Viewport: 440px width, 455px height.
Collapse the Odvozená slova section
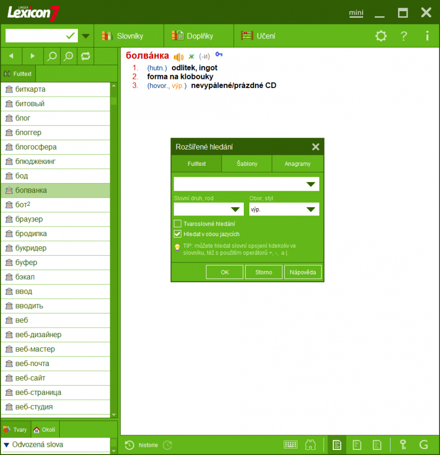point(6,445)
